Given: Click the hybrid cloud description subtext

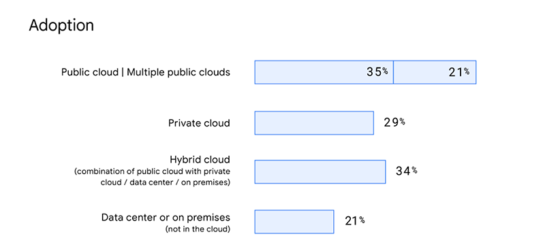Looking at the screenshot, I should coord(152,177).
